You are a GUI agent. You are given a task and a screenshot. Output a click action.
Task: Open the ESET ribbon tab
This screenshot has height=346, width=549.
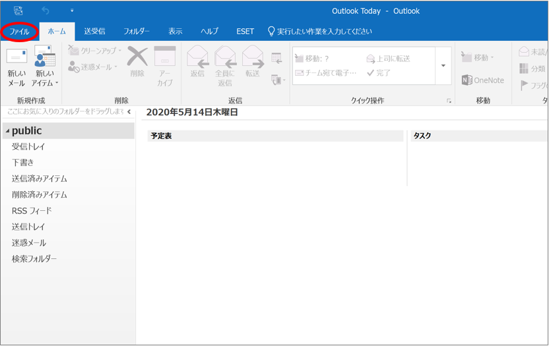(245, 32)
